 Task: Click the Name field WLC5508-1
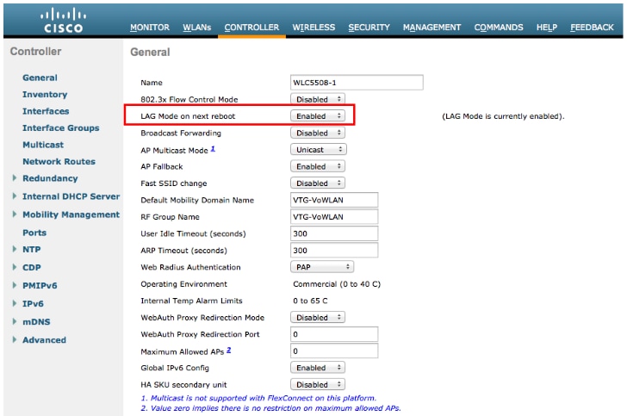coord(357,83)
